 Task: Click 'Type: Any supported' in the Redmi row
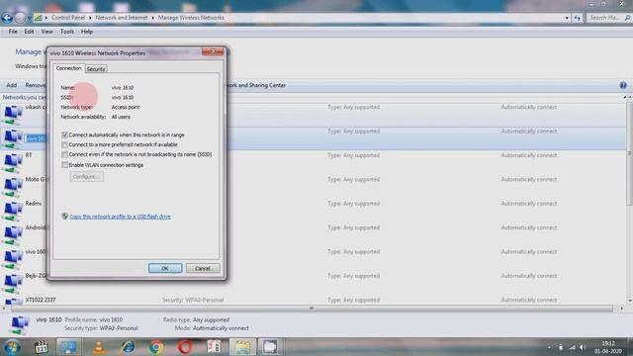point(354,204)
